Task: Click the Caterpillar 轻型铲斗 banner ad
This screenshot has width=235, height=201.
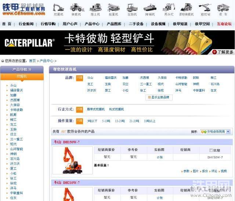Action: [x=117, y=43]
